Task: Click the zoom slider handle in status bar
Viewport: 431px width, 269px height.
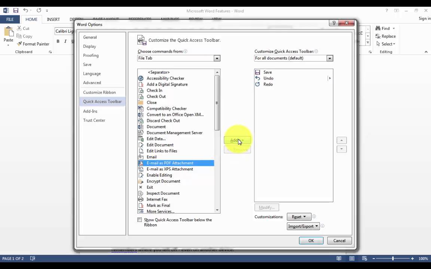Action: [x=393, y=259]
